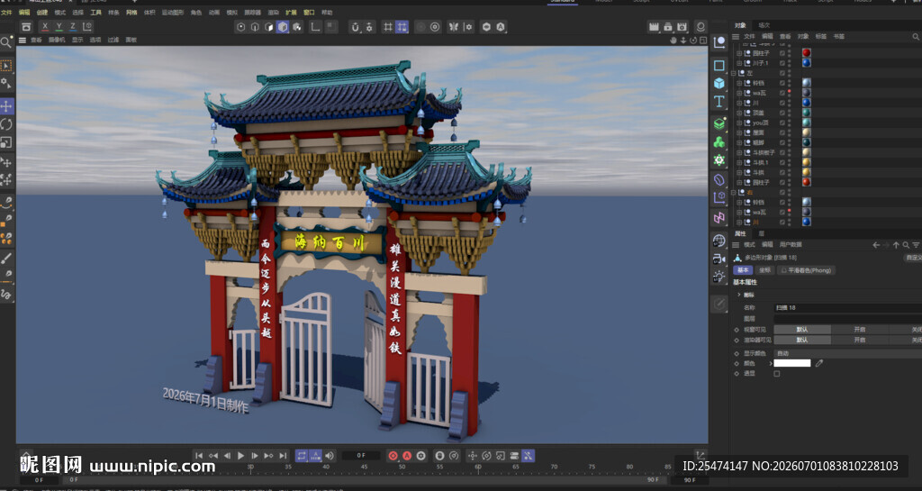922x491 pixels.
Task: Open the 平滑着色(Phong) tab
Action: click(x=807, y=270)
